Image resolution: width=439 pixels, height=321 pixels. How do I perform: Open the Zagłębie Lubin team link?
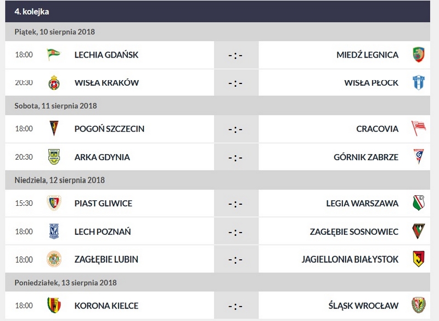point(106,259)
